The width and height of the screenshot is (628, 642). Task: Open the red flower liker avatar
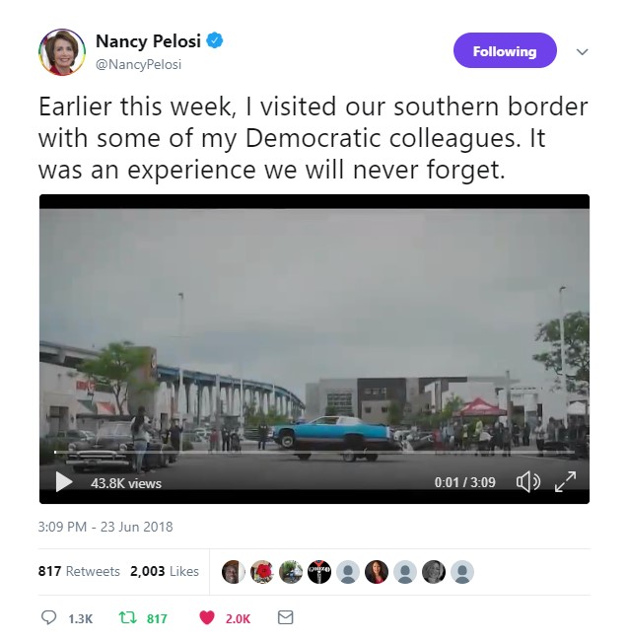tap(262, 572)
